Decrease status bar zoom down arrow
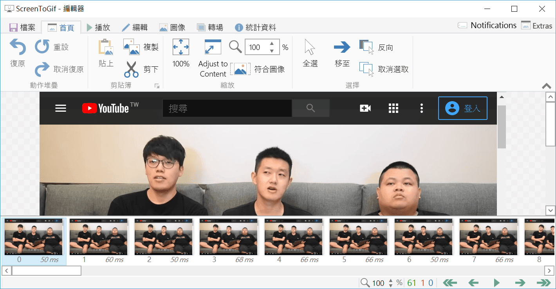 point(390,285)
